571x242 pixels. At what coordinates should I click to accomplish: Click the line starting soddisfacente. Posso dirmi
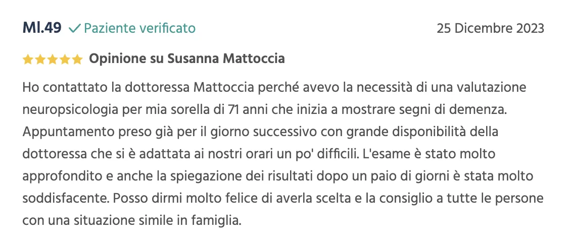point(283,199)
